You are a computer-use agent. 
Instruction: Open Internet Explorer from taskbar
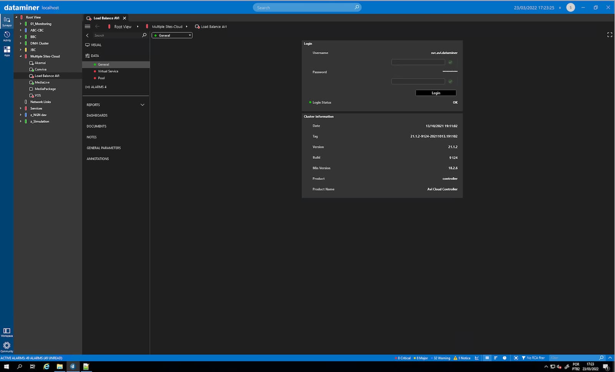(x=47, y=367)
